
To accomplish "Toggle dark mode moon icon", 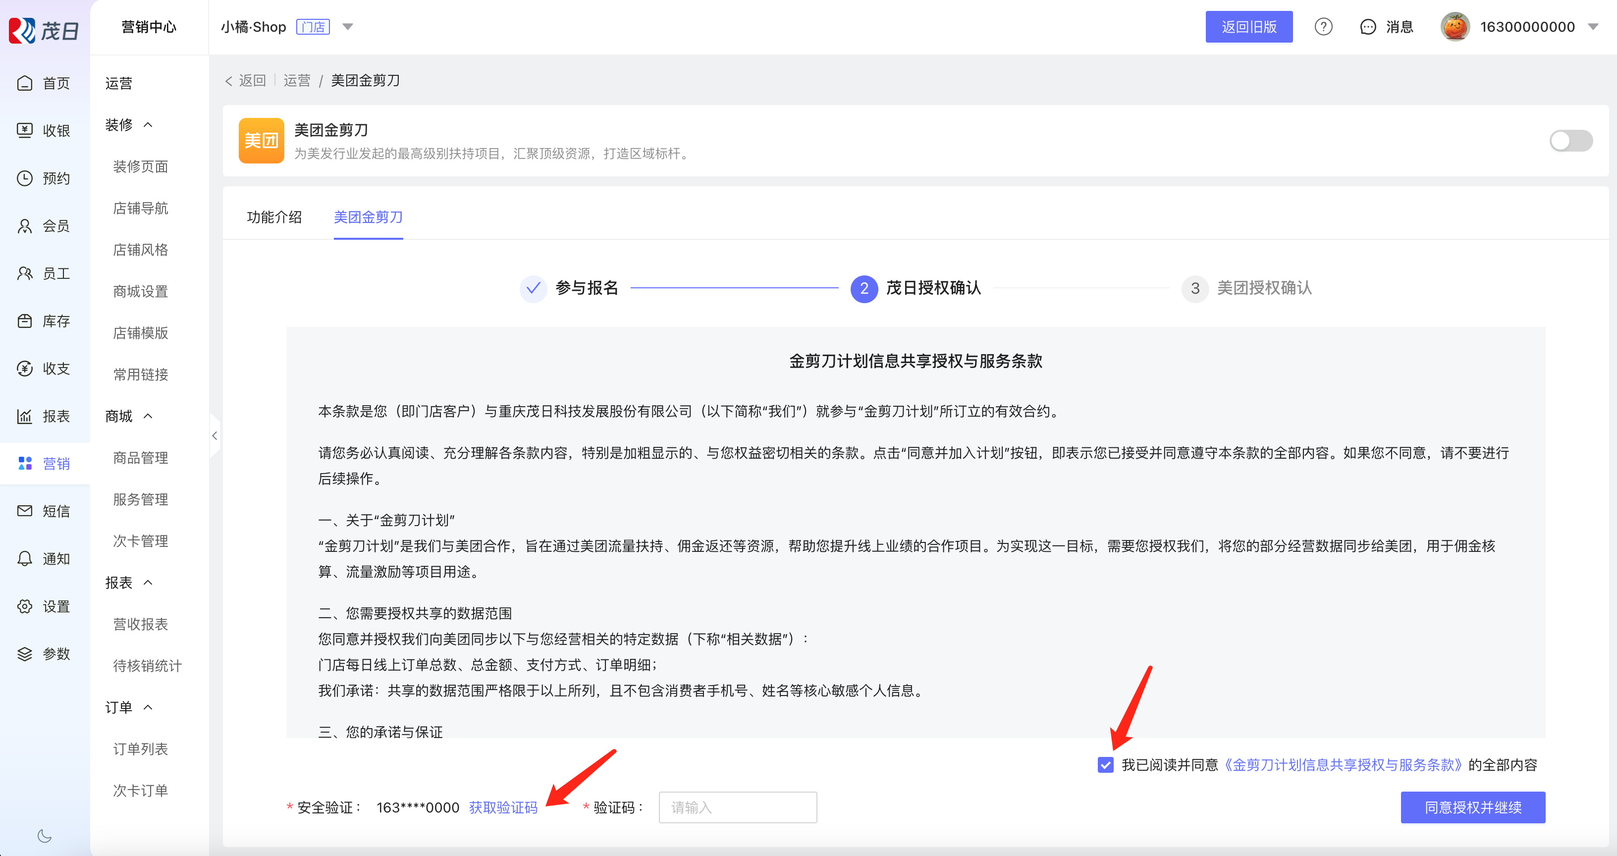I will [x=45, y=835].
